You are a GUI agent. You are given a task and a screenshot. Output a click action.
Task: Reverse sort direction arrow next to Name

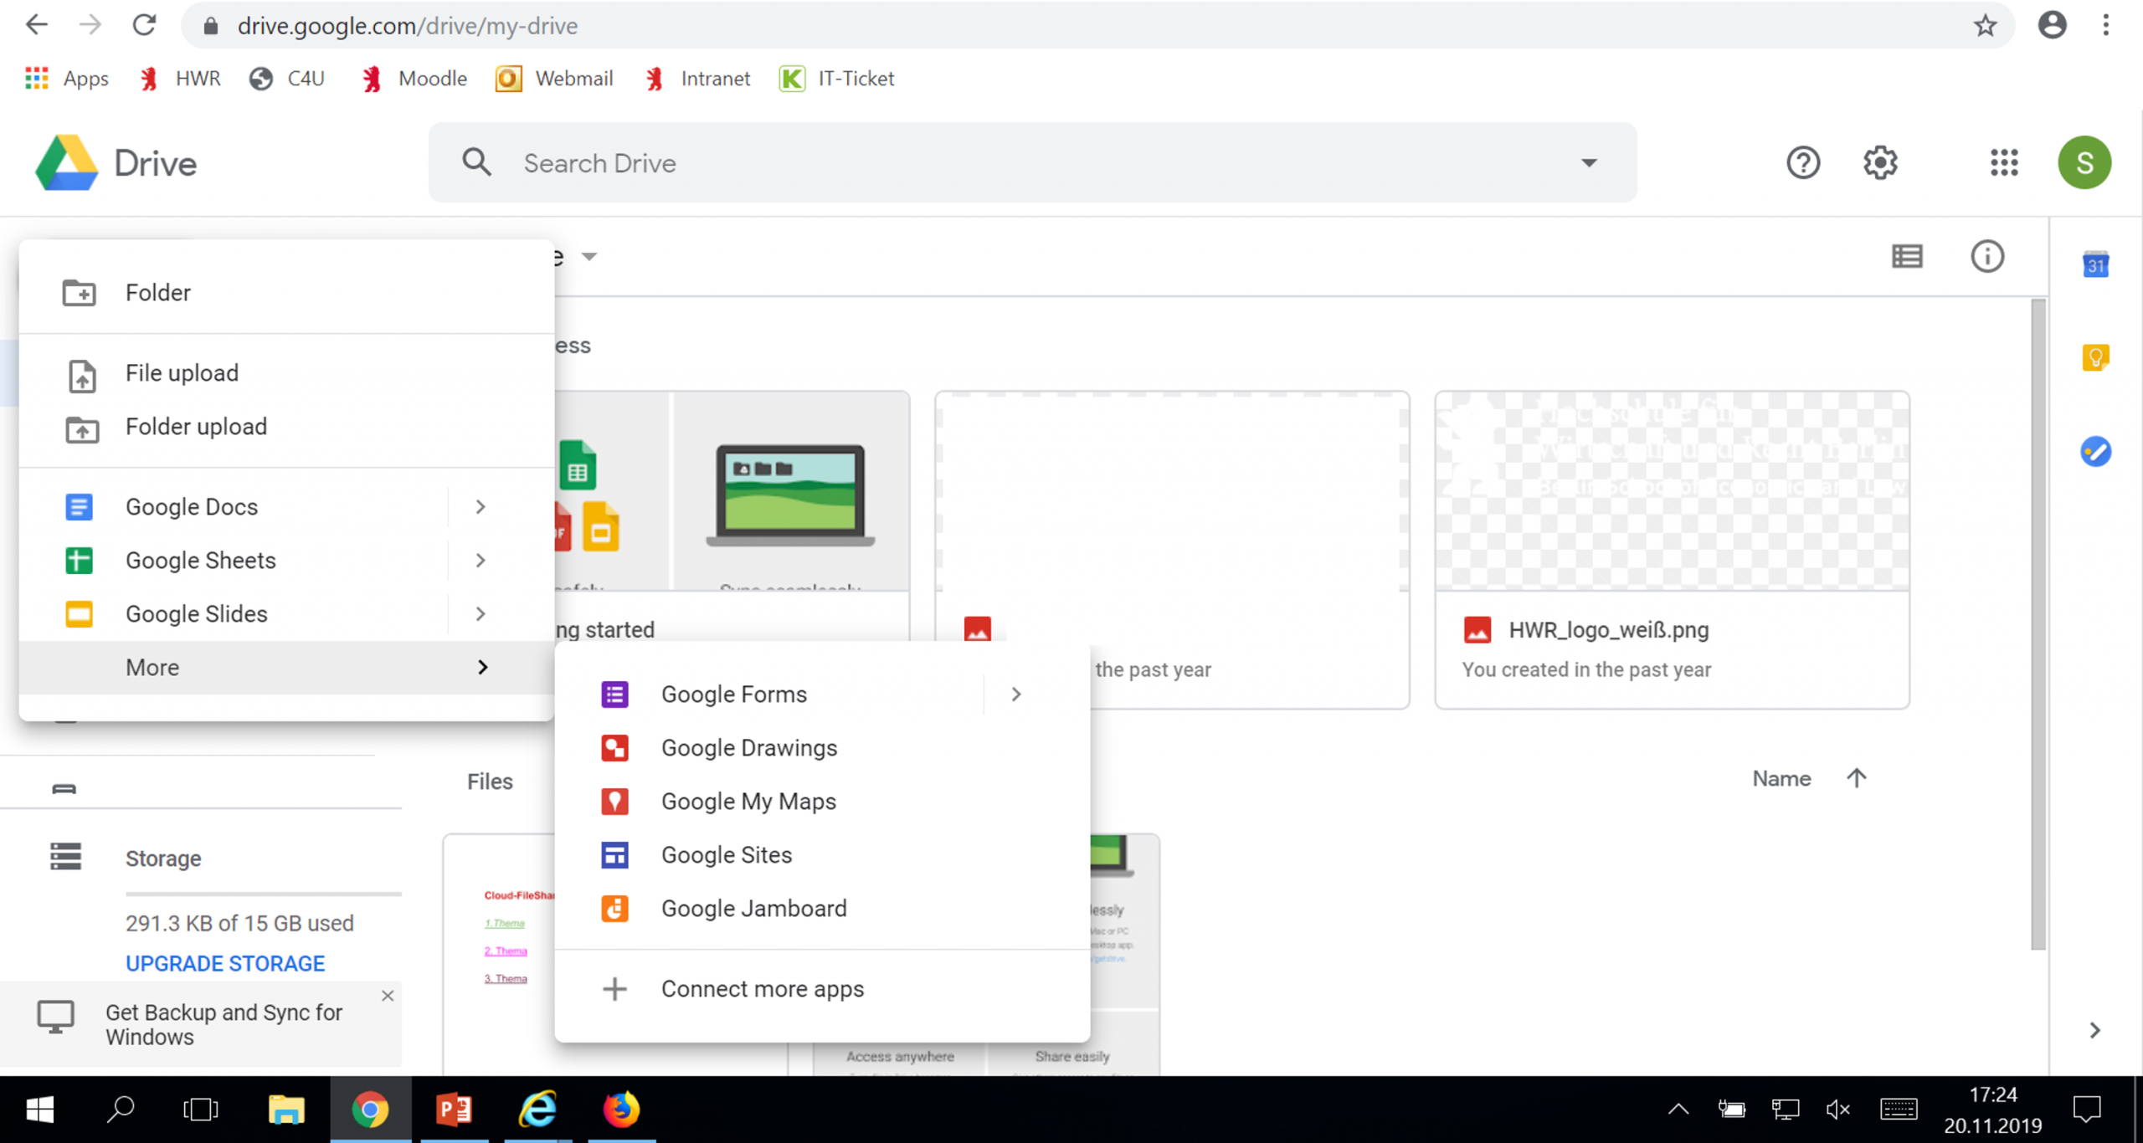1856,778
